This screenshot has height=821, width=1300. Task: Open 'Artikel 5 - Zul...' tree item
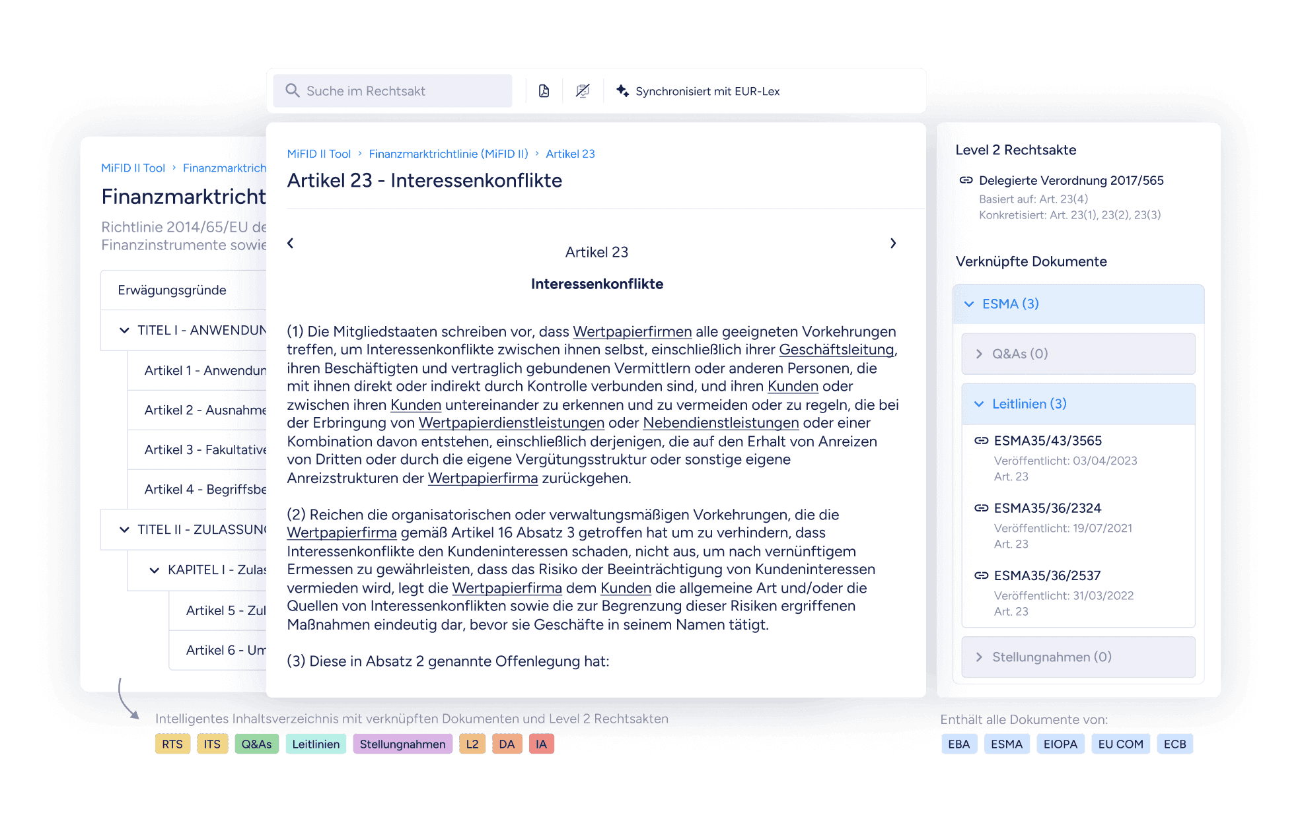pos(218,610)
